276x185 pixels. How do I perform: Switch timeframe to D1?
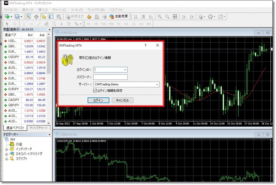pos(134,24)
